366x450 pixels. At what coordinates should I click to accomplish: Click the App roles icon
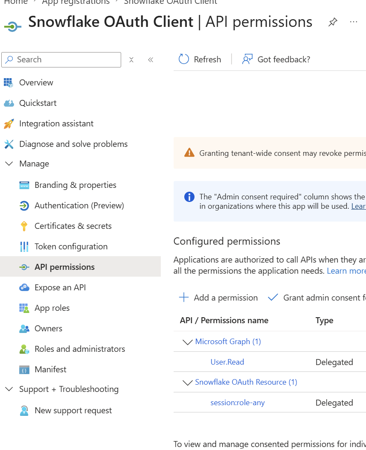24,308
